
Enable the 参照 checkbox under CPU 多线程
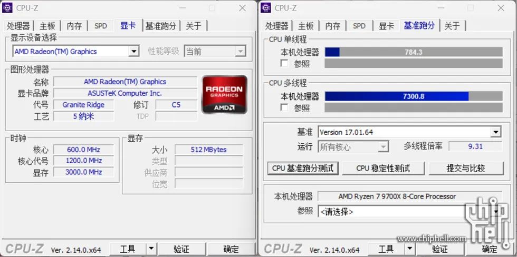pos(284,107)
